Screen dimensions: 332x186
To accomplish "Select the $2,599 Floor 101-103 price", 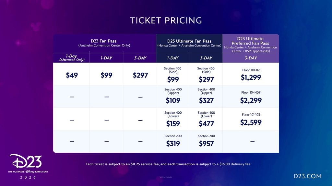I will 251,122.
